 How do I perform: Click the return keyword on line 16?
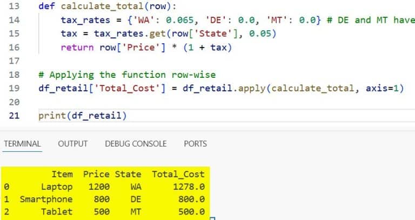coord(77,48)
